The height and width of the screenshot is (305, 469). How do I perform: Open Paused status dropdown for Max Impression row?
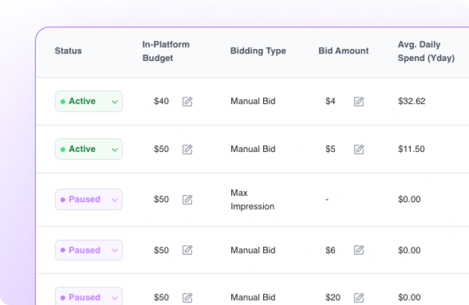point(88,200)
